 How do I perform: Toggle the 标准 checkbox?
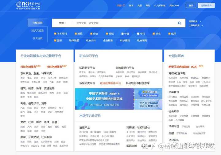pos(154,34)
